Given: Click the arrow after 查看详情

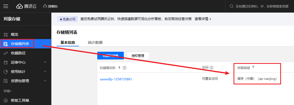Looking at the screenshot, I should pos(210,19).
